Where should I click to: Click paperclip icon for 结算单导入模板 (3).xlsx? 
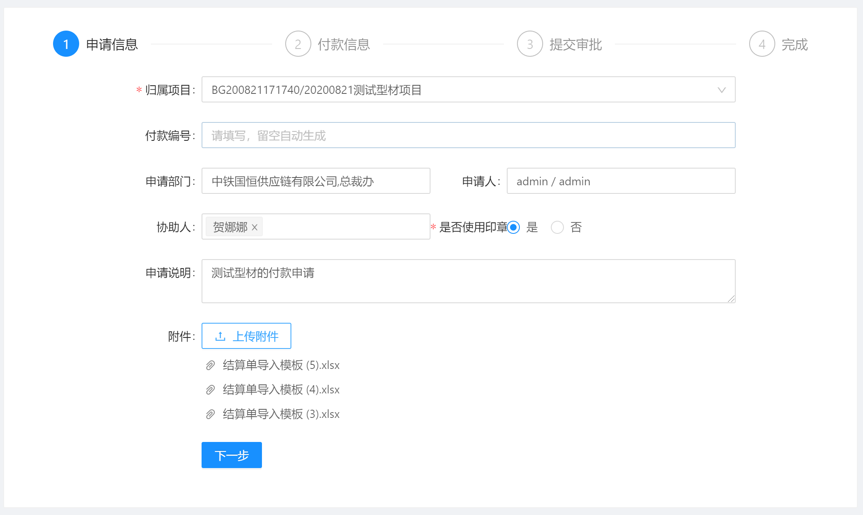210,414
